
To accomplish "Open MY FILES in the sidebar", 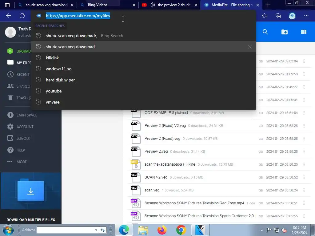I will click(19, 63).
